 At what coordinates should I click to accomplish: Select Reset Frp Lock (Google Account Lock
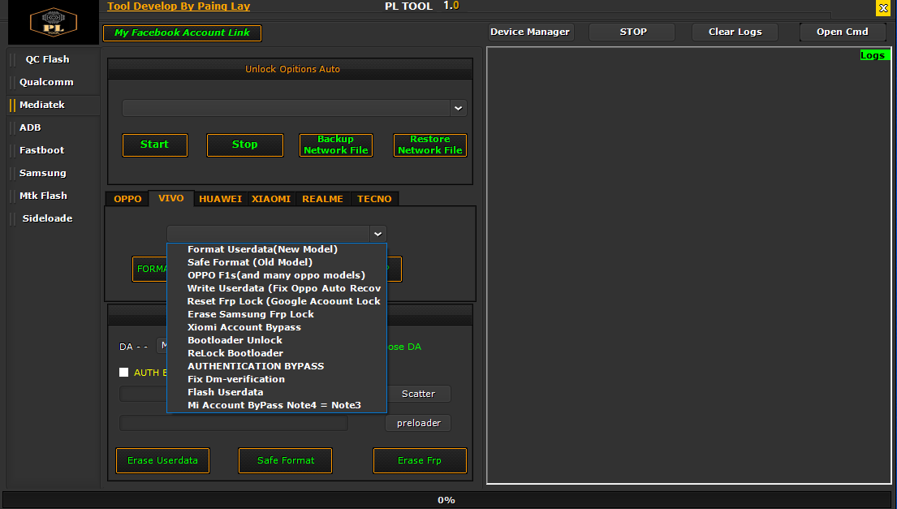pyautogui.click(x=277, y=301)
